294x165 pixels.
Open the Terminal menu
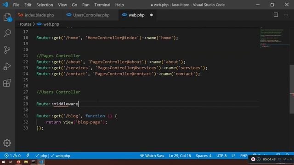tap(102, 5)
